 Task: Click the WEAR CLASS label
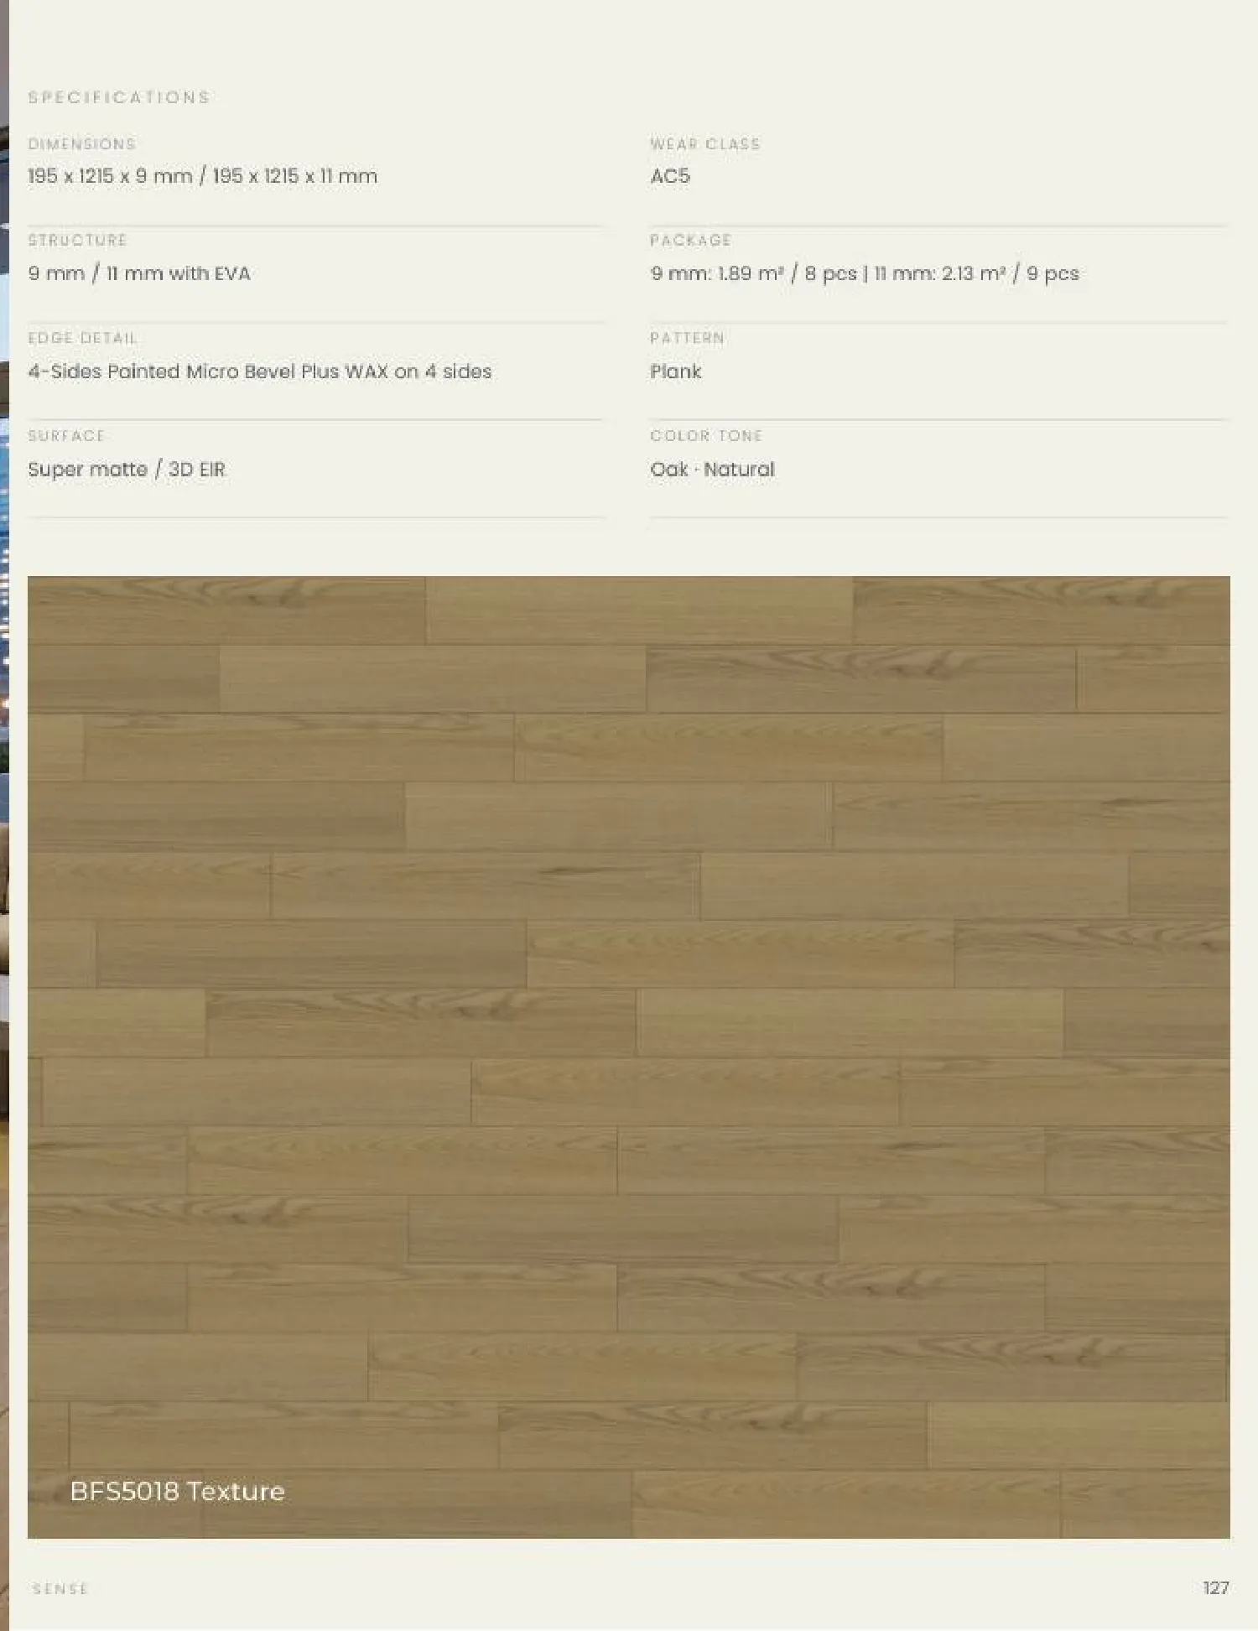tap(705, 144)
